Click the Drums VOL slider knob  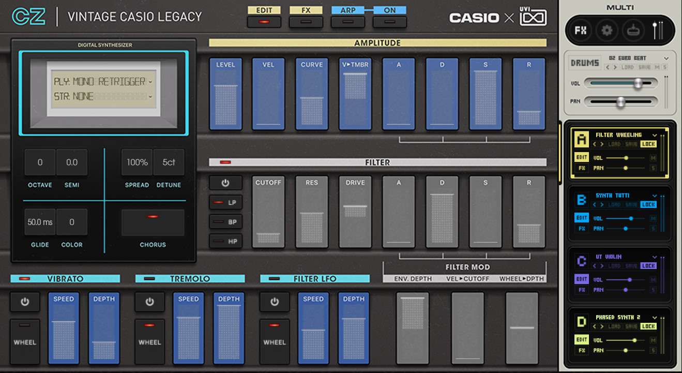click(x=638, y=83)
